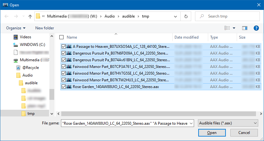Uncheck A Passage to Heaven file checkbox

[64, 46]
